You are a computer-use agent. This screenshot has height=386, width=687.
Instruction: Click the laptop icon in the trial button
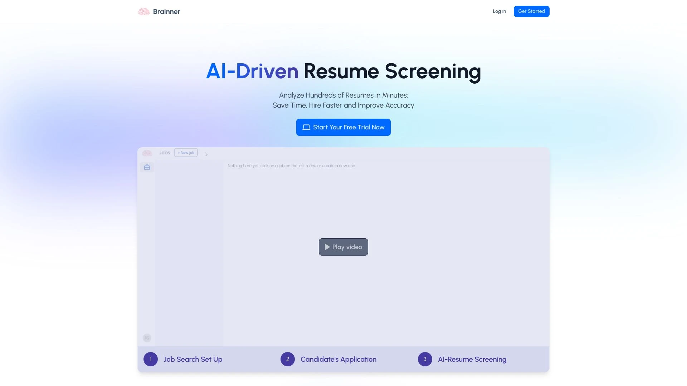[x=306, y=127]
